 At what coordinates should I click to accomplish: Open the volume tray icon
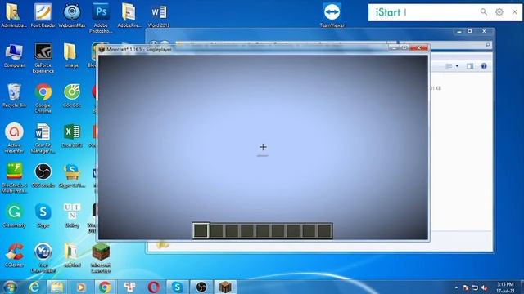(485, 287)
